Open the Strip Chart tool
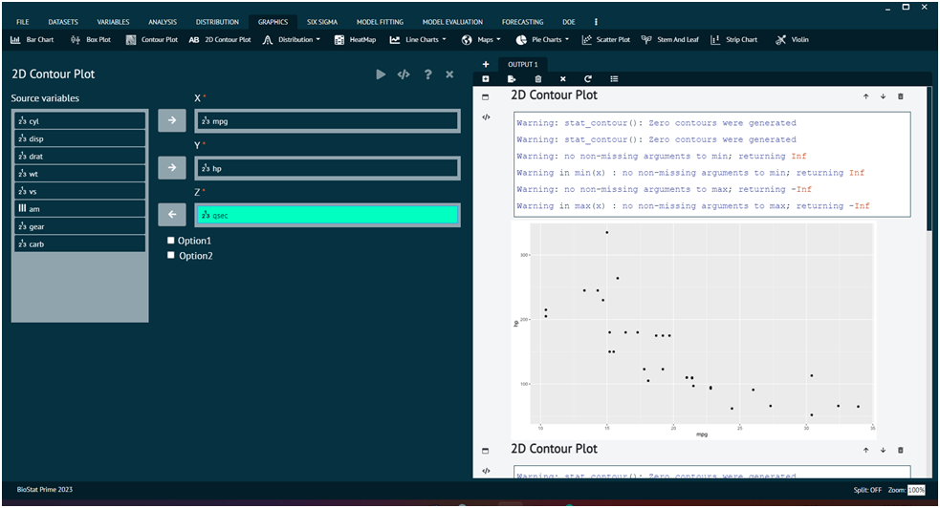Image resolution: width=940 pixels, height=508 pixels. (733, 39)
